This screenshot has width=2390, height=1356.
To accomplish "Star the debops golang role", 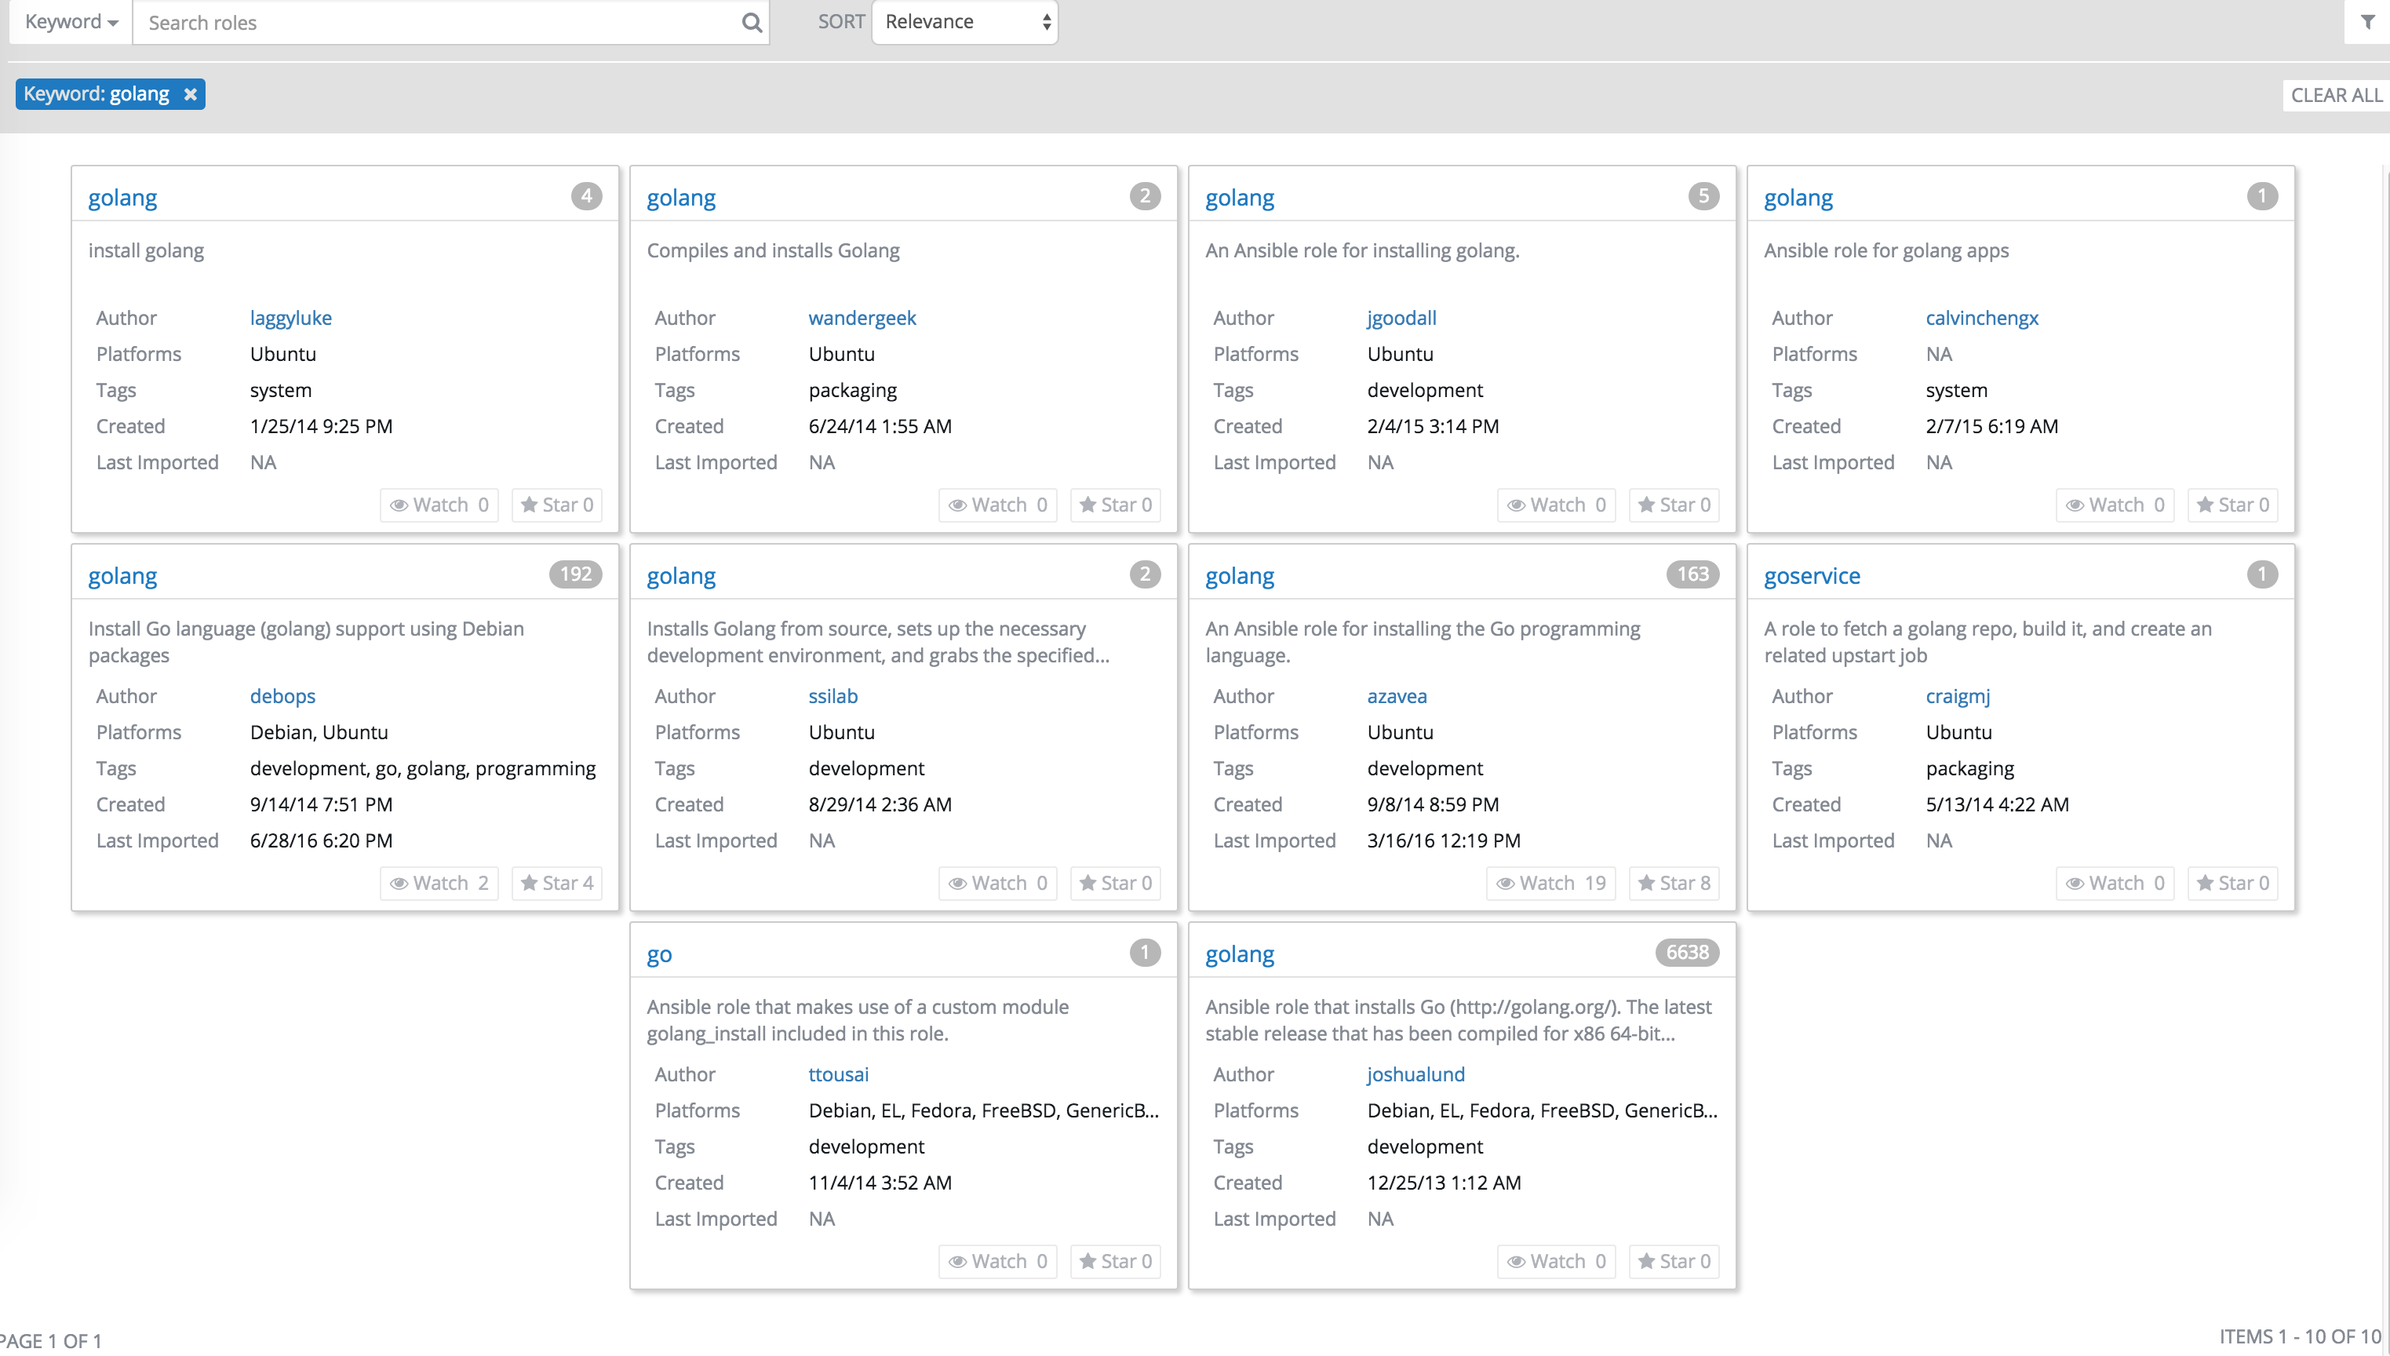I will (556, 883).
